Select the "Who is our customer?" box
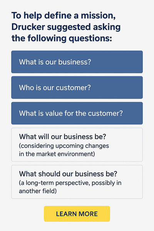 click(77, 87)
